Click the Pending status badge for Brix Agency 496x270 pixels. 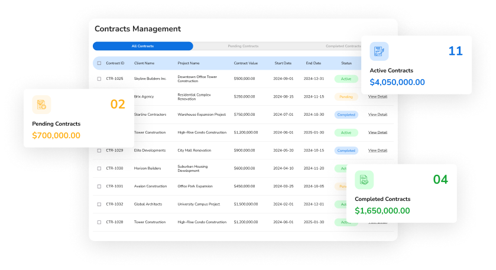click(x=346, y=96)
